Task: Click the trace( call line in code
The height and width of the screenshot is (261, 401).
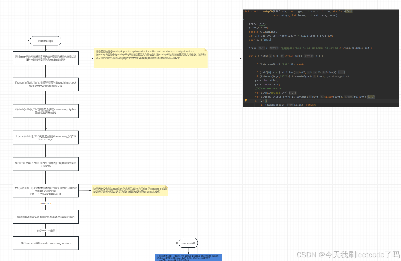Action: (x=311, y=48)
